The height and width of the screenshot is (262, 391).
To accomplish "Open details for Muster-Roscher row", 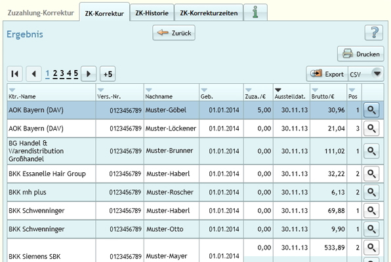I will 371,192.
